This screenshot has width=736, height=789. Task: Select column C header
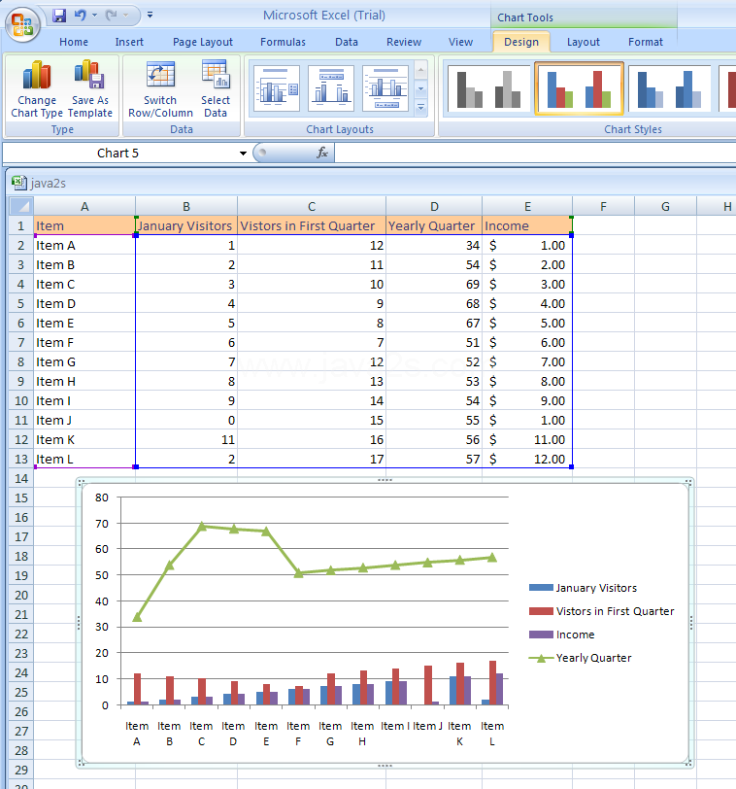(x=312, y=206)
